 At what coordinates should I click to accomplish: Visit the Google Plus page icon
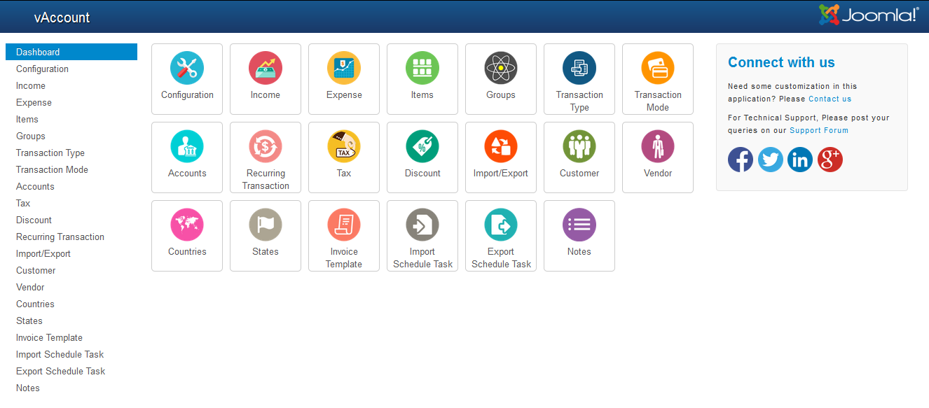click(x=830, y=160)
